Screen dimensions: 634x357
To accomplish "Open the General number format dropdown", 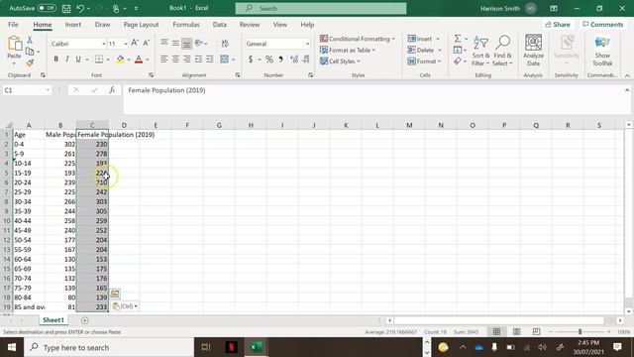I will point(307,44).
